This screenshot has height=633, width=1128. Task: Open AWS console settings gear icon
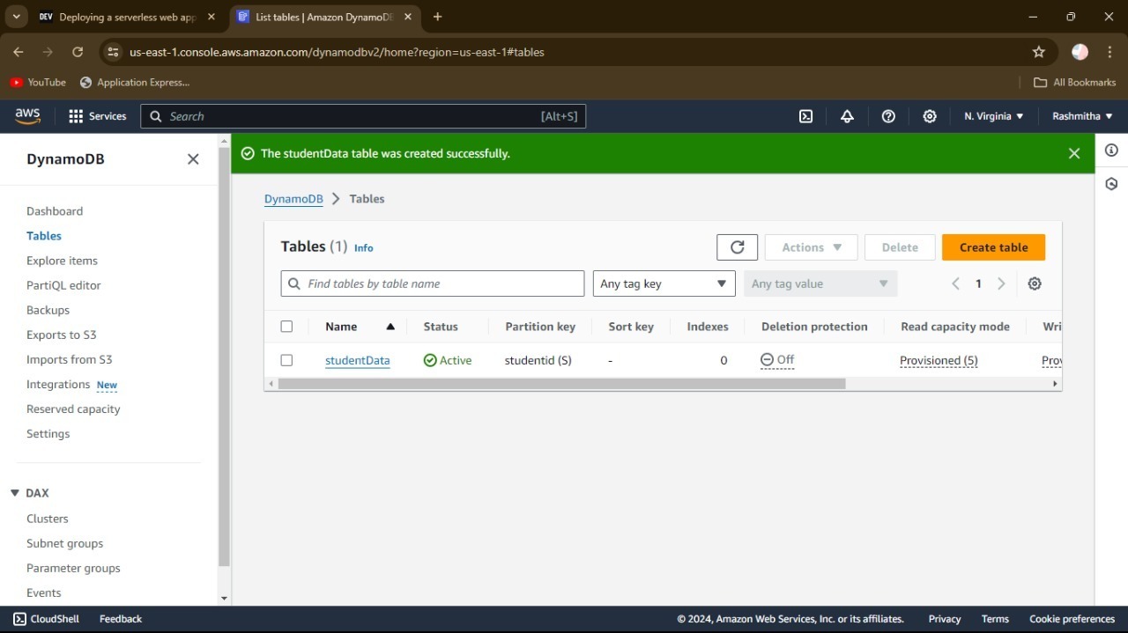click(x=930, y=116)
